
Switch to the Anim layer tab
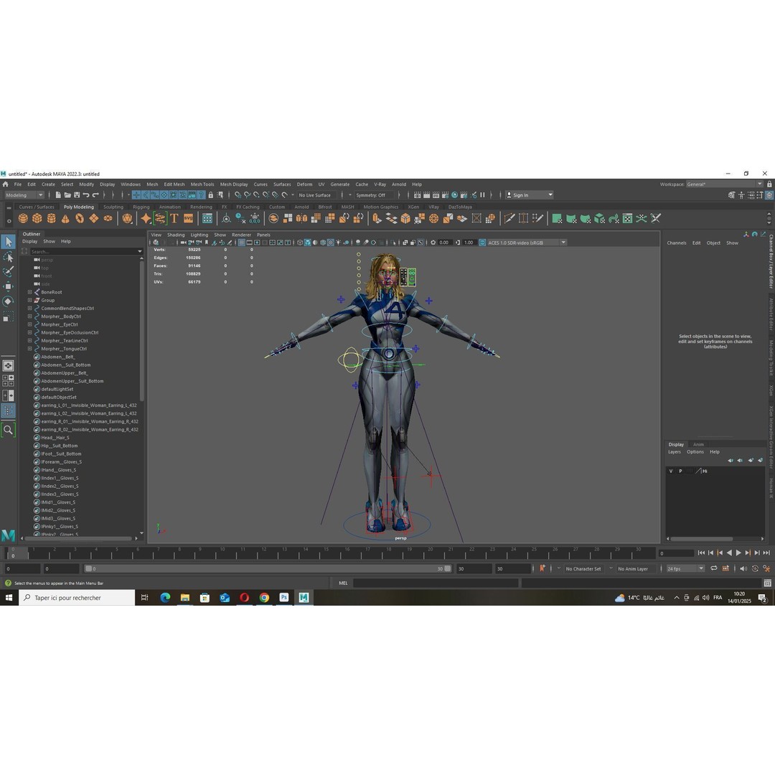tap(698, 444)
